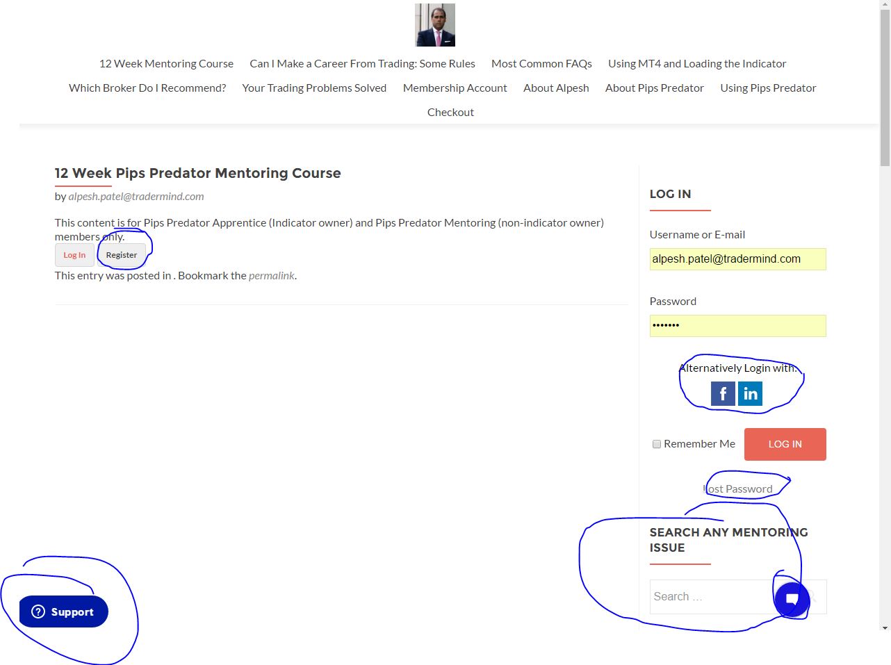Click the Register button
This screenshot has height=665, width=891.
pos(122,255)
